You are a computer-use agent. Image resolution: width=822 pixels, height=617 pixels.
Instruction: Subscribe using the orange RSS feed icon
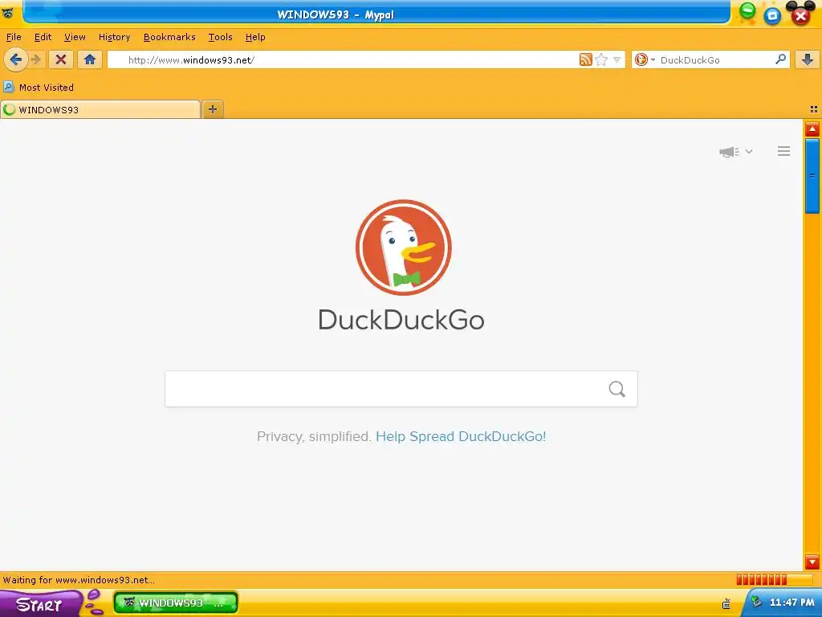pyautogui.click(x=585, y=59)
